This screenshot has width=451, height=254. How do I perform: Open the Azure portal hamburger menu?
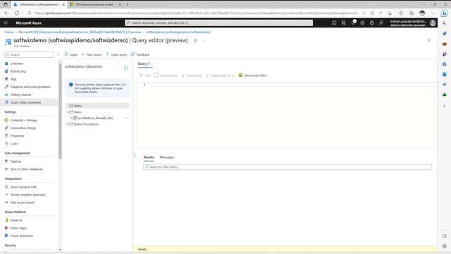click(x=6, y=23)
